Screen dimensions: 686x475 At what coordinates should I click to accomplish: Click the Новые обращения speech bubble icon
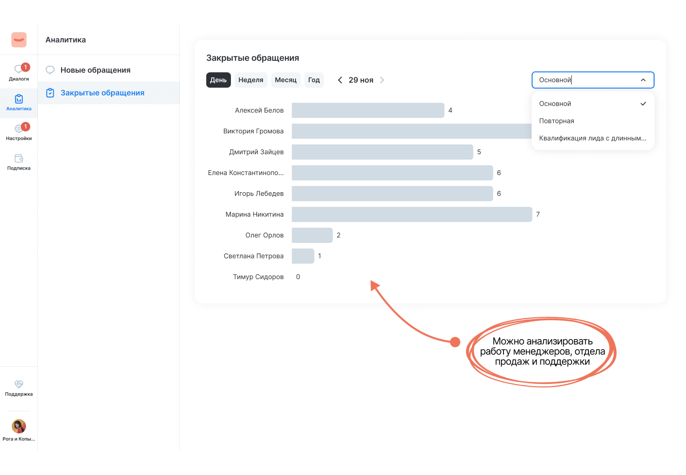(51, 70)
